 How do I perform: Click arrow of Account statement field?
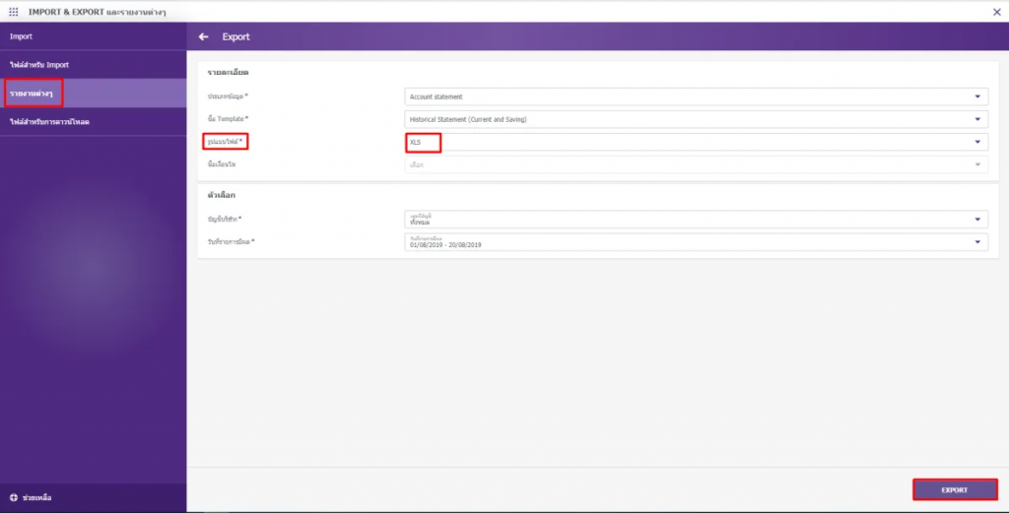tap(977, 96)
